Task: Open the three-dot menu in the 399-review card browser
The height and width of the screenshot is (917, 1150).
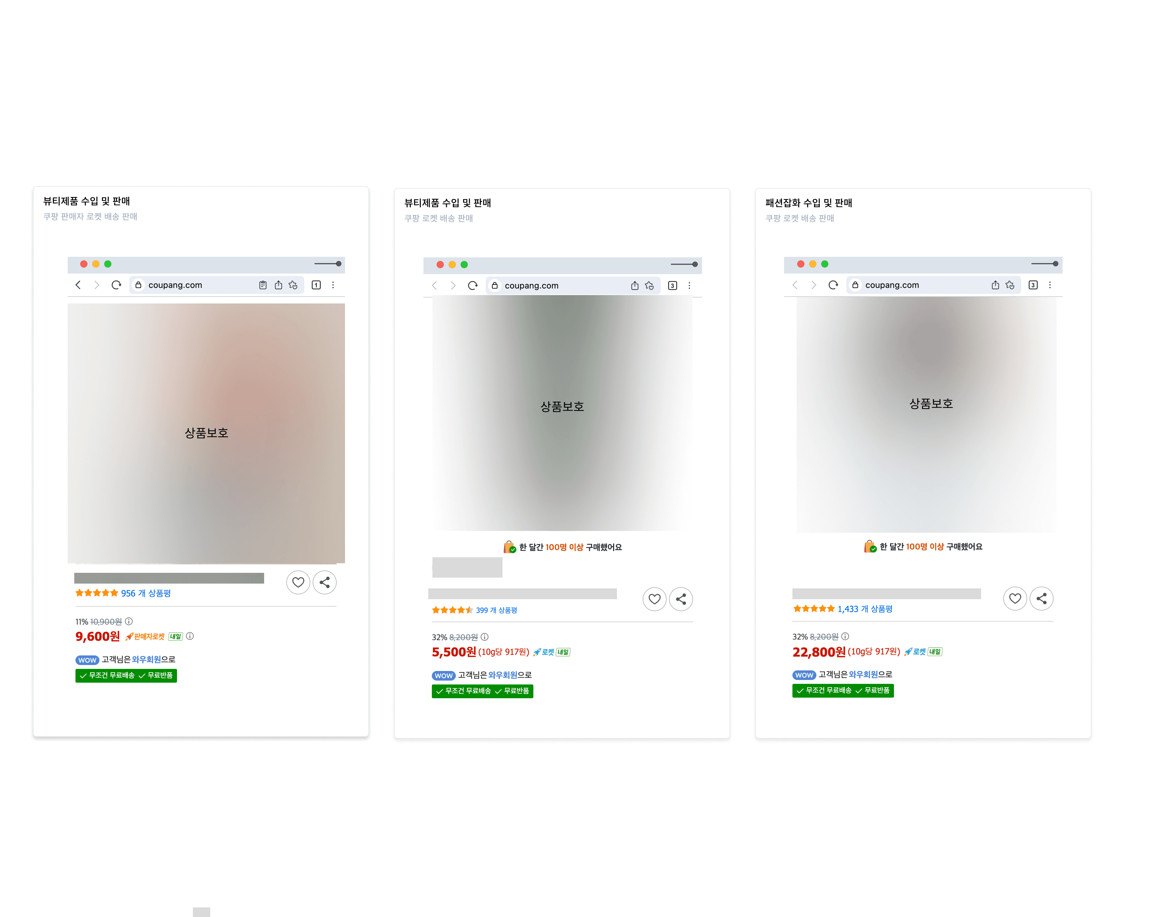Action: [689, 286]
